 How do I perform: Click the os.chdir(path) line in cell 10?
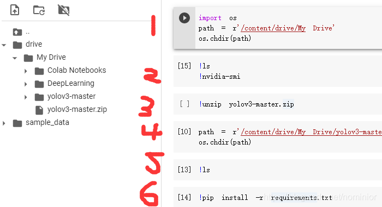point(225,142)
